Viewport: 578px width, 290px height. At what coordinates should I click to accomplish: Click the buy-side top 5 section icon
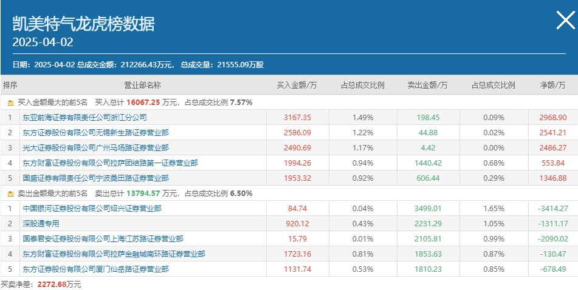(x=10, y=103)
